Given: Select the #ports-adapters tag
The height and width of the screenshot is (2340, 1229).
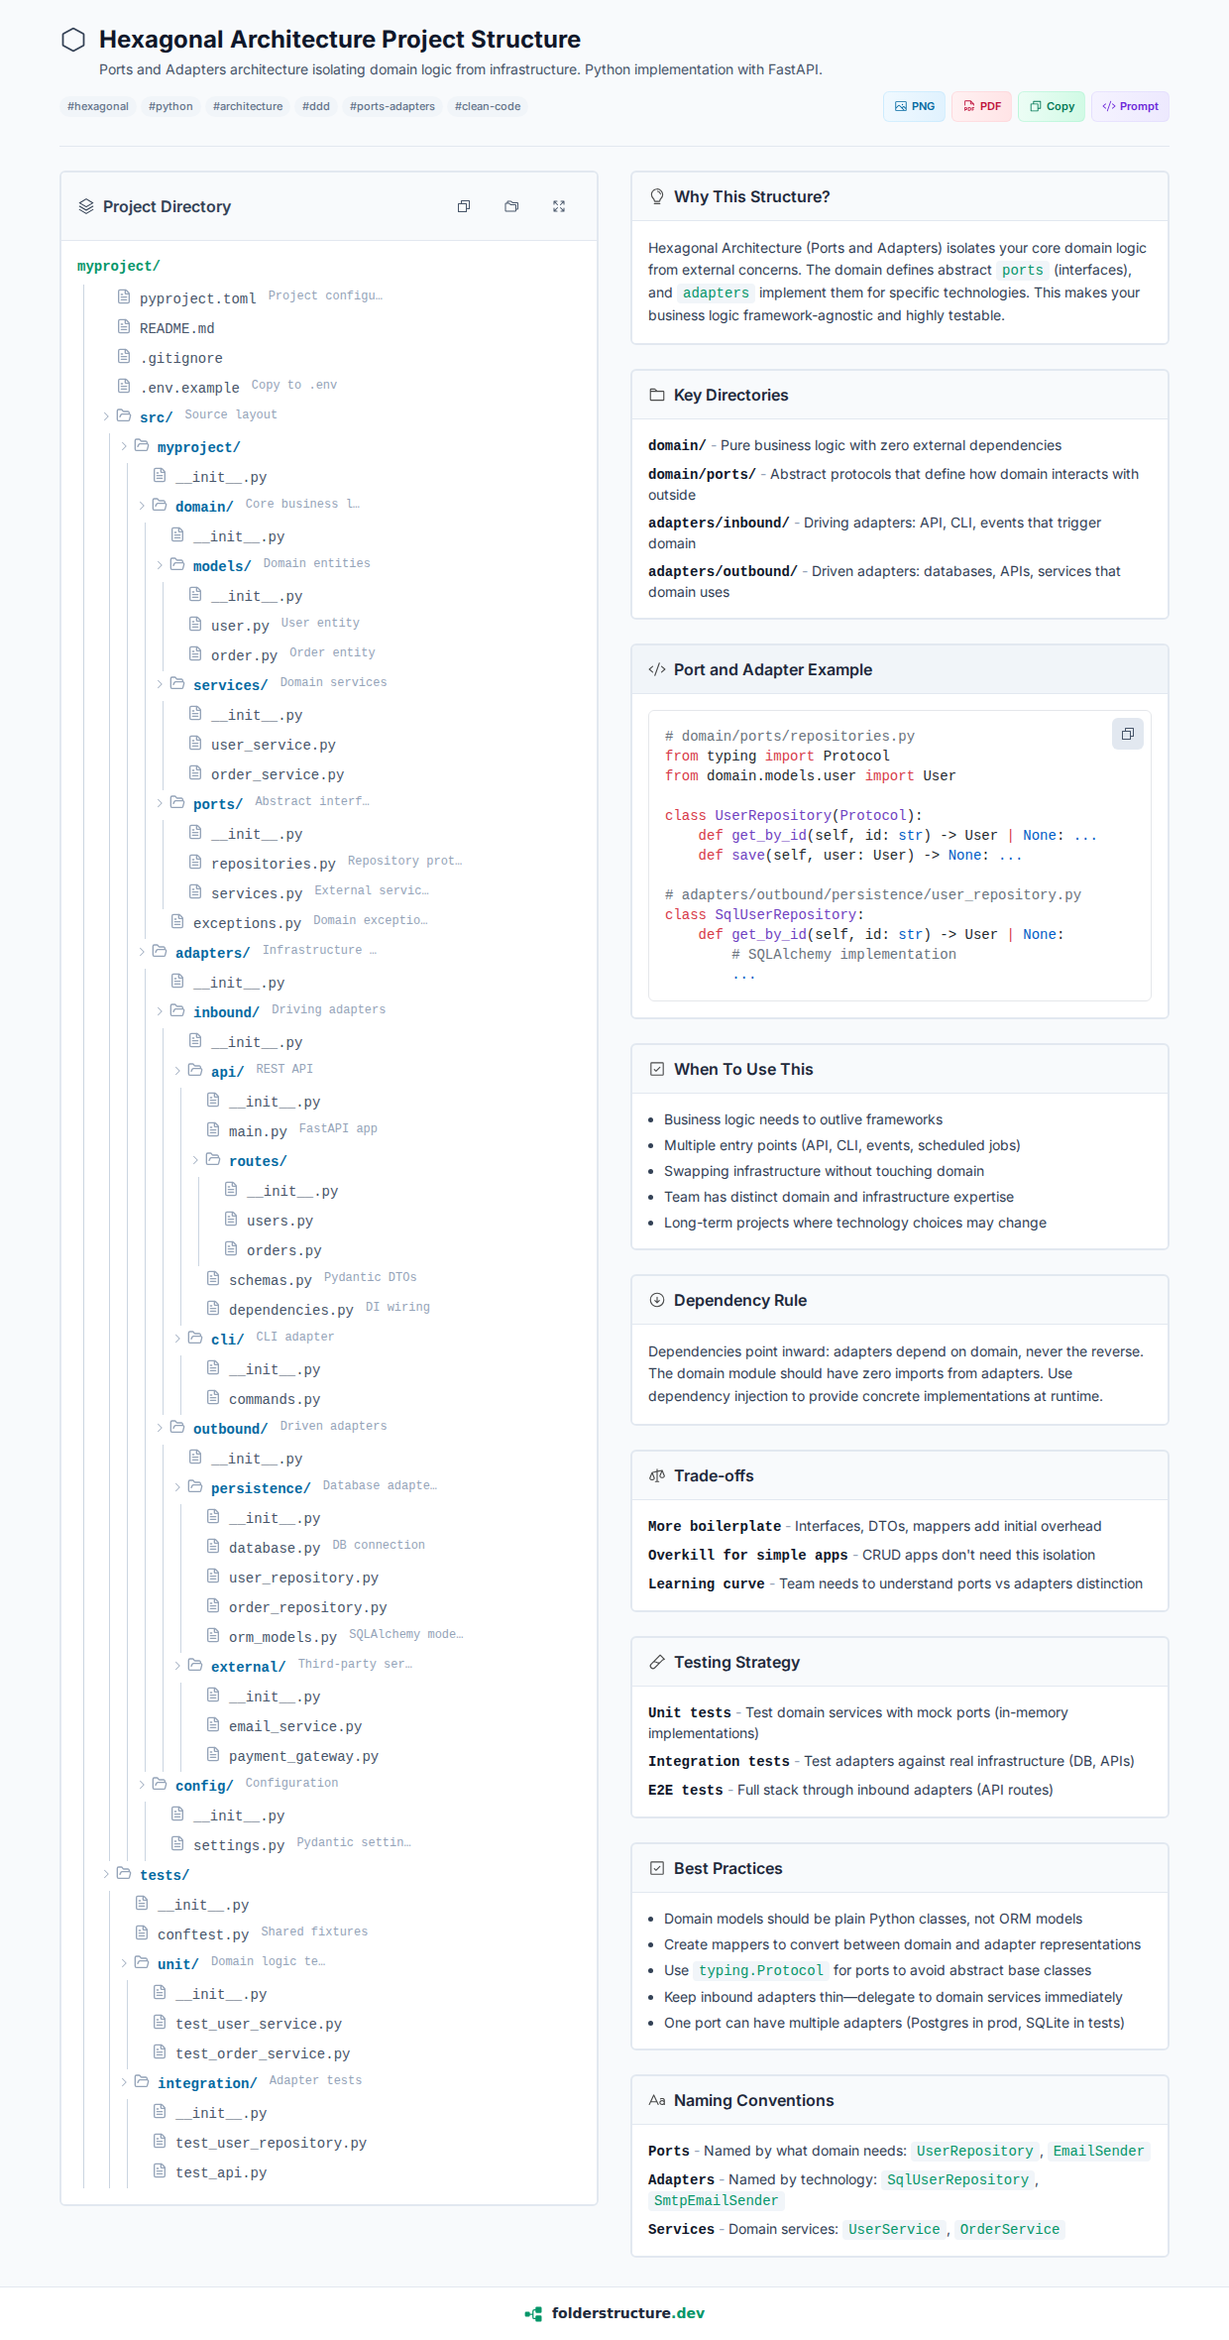Looking at the screenshot, I should [x=392, y=106].
